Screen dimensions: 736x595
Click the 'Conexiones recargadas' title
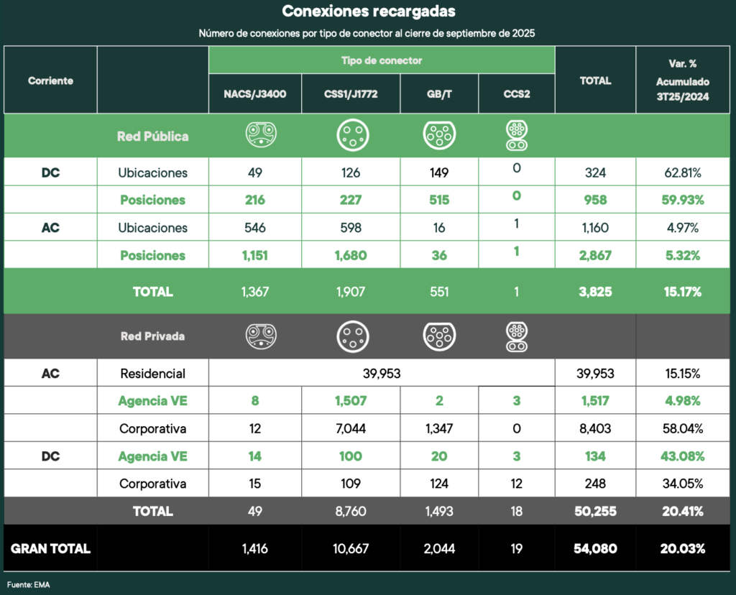click(368, 11)
